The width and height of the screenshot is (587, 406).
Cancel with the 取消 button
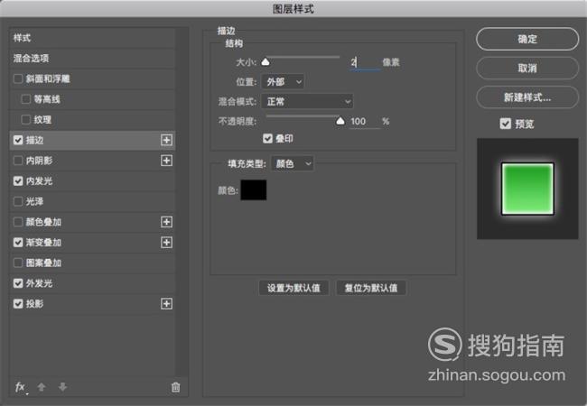(x=527, y=68)
